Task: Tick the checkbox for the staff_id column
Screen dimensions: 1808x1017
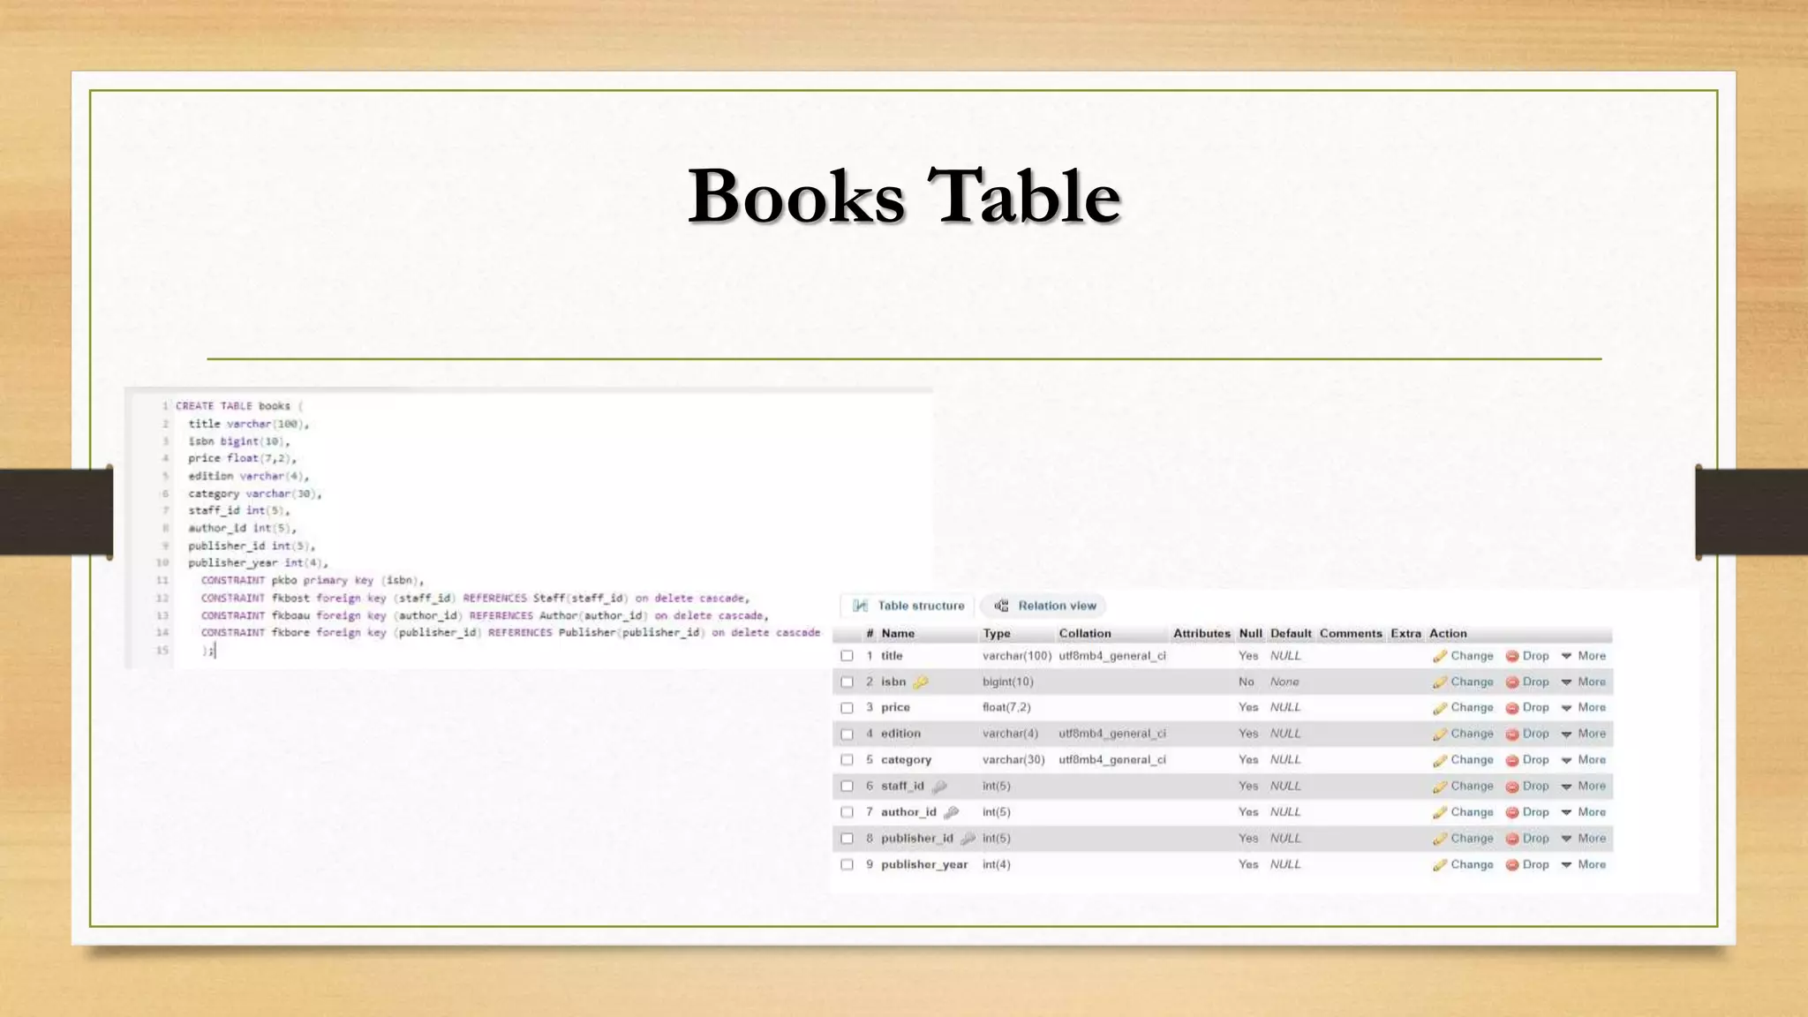Action: coord(847,786)
